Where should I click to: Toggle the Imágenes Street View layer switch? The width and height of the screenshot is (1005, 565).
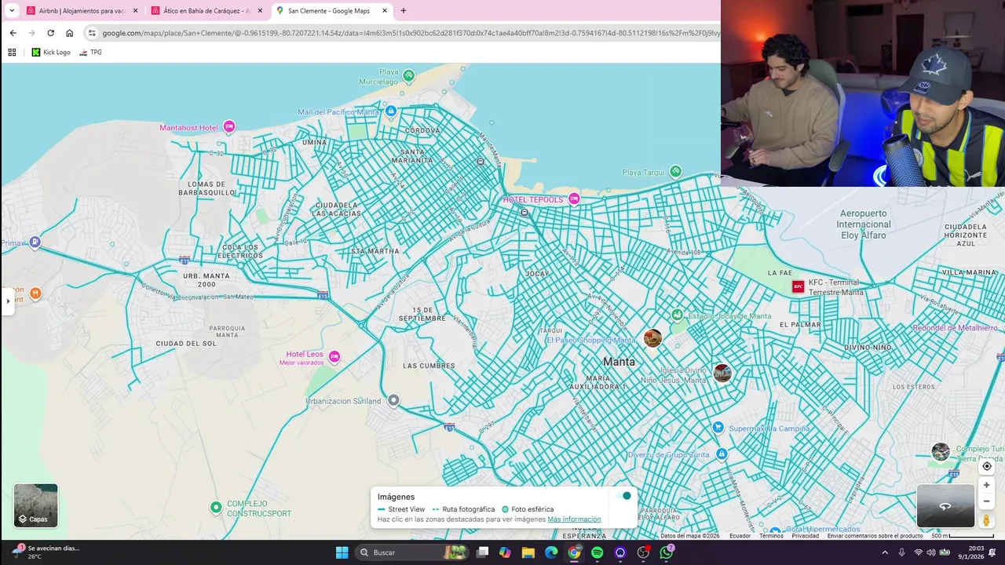pos(623,496)
